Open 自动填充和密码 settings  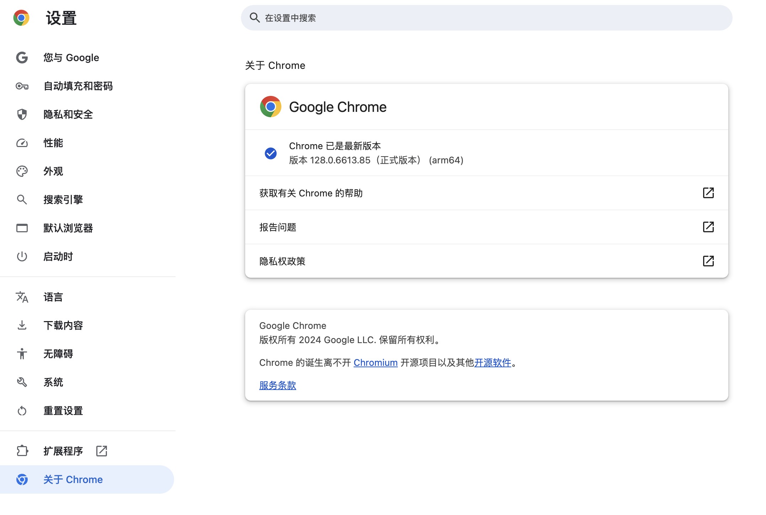[x=87, y=86]
